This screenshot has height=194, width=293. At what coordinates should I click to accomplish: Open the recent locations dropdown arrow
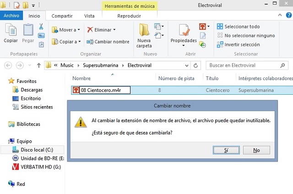tap(29, 65)
